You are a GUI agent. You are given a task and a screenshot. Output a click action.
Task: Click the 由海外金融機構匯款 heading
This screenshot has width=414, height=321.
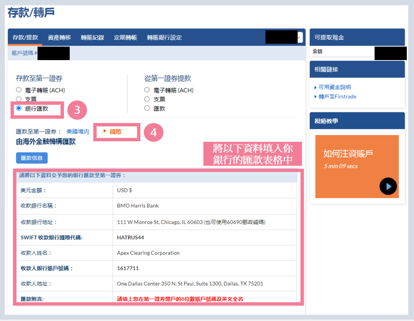pyautogui.click(x=46, y=142)
